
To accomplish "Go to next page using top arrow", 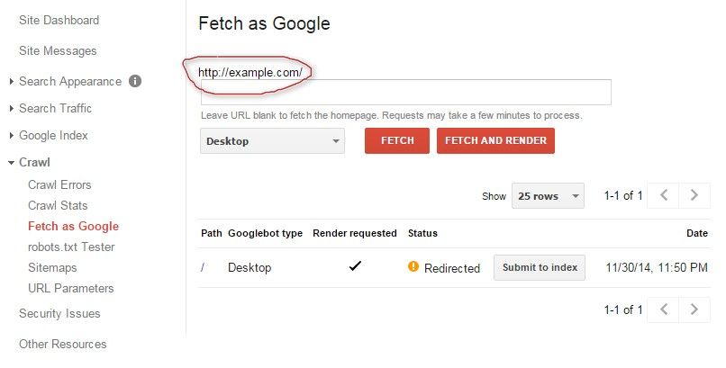I will pyautogui.click(x=694, y=195).
